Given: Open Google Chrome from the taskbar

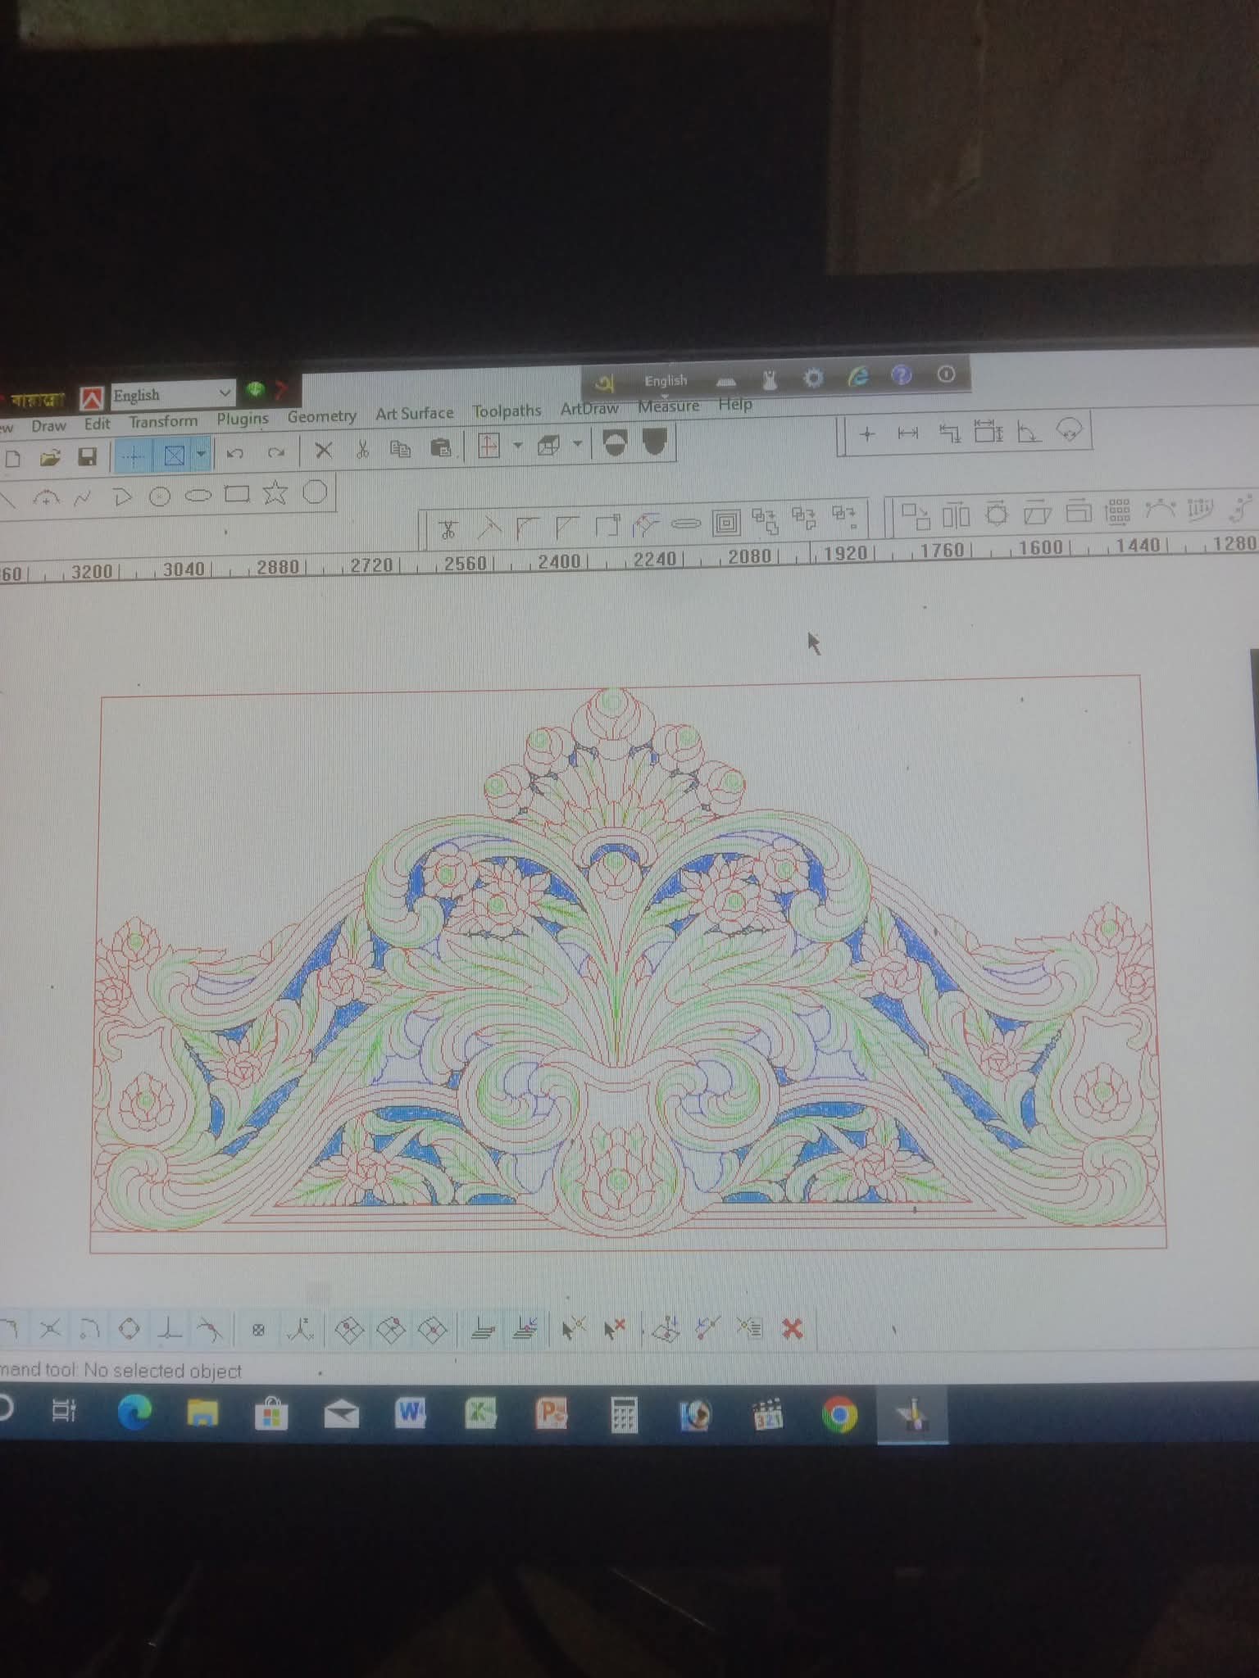Looking at the screenshot, I should (x=839, y=1415).
